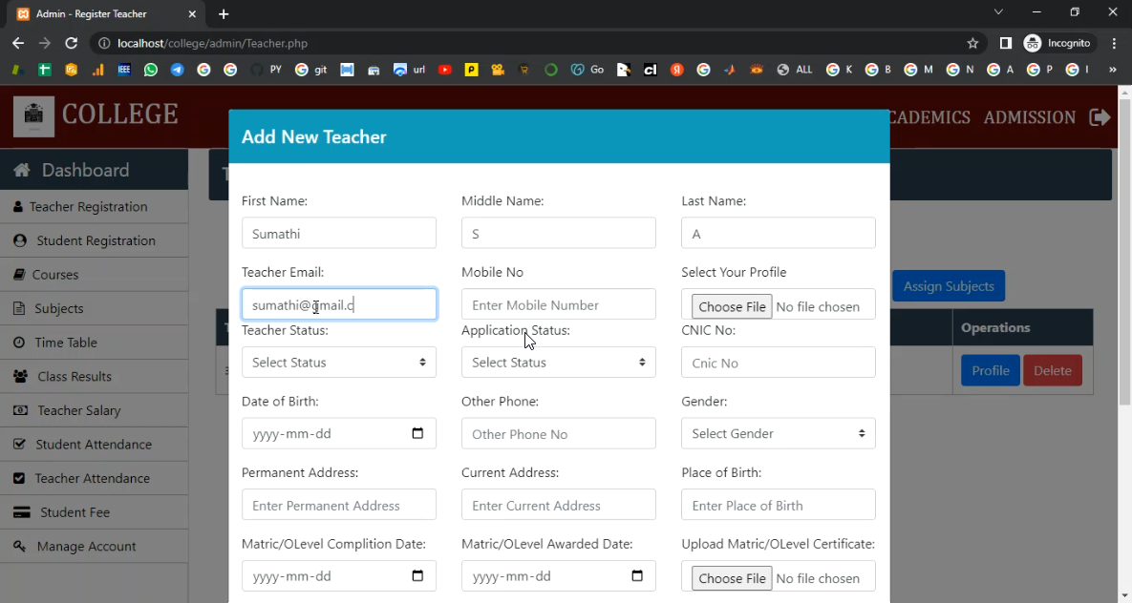The image size is (1132, 603).
Task: Bookmark this page with the star icon
Action: click(x=972, y=43)
